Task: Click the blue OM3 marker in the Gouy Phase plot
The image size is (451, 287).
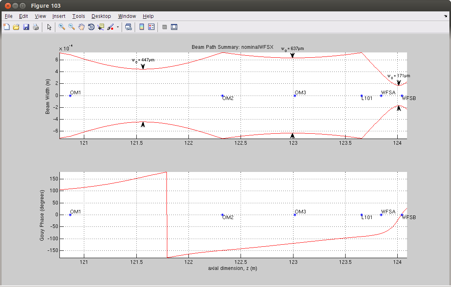Action: click(x=295, y=215)
